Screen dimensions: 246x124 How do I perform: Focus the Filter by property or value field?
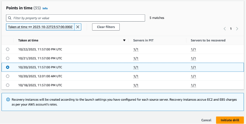tap(76, 18)
